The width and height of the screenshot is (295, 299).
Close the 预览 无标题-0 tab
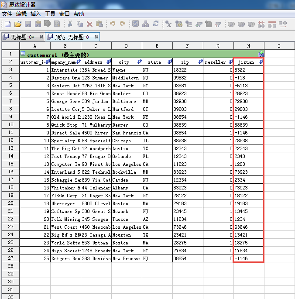click(96, 37)
